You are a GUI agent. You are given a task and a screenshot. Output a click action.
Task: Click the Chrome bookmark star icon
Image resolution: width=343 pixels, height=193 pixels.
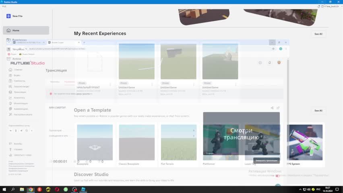[273, 49]
